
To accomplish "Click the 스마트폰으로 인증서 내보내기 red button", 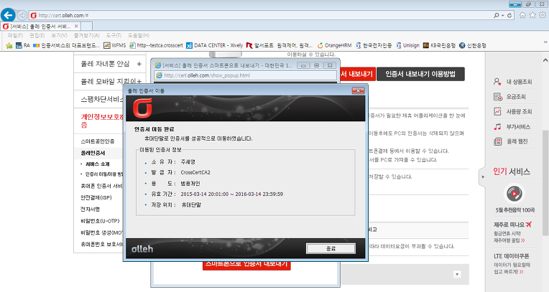I will pos(246,265).
